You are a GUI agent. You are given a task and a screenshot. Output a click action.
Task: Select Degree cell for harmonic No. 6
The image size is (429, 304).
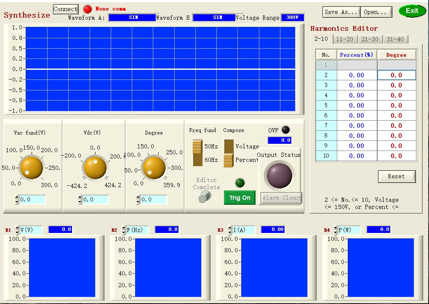(x=397, y=116)
